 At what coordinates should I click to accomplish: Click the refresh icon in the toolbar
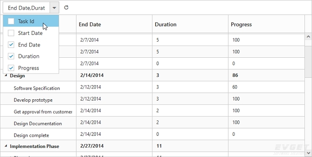point(66,7)
